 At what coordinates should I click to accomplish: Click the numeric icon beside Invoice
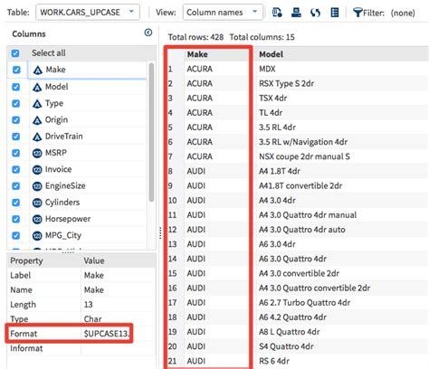37,170
